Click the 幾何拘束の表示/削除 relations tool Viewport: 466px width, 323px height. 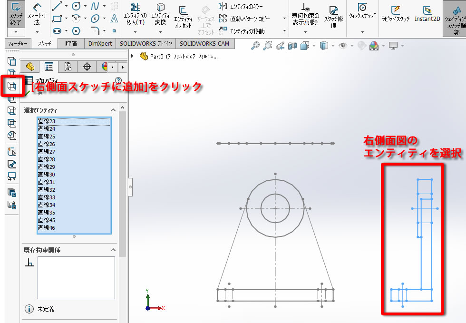[305, 14]
